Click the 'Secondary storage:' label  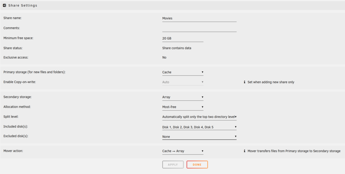click(x=17, y=97)
